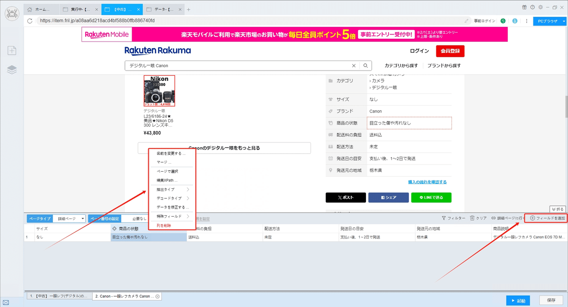Choose マージ in context menu
The image size is (568, 307).
click(x=171, y=162)
